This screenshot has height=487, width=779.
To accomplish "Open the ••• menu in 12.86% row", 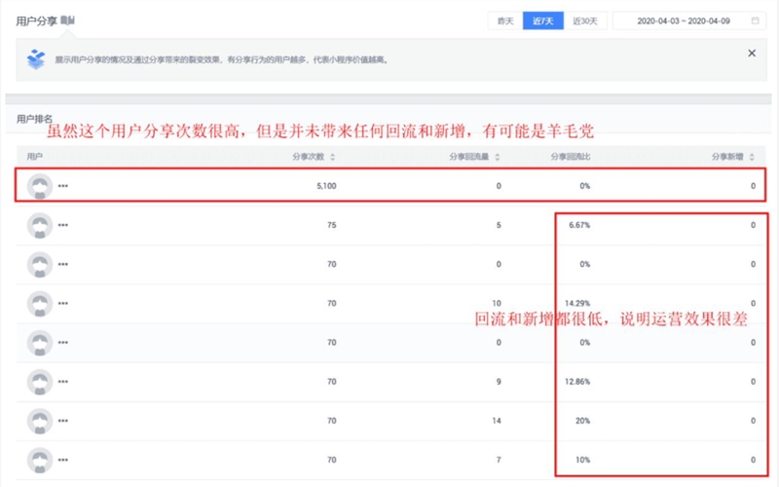I will click(x=63, y=382).
